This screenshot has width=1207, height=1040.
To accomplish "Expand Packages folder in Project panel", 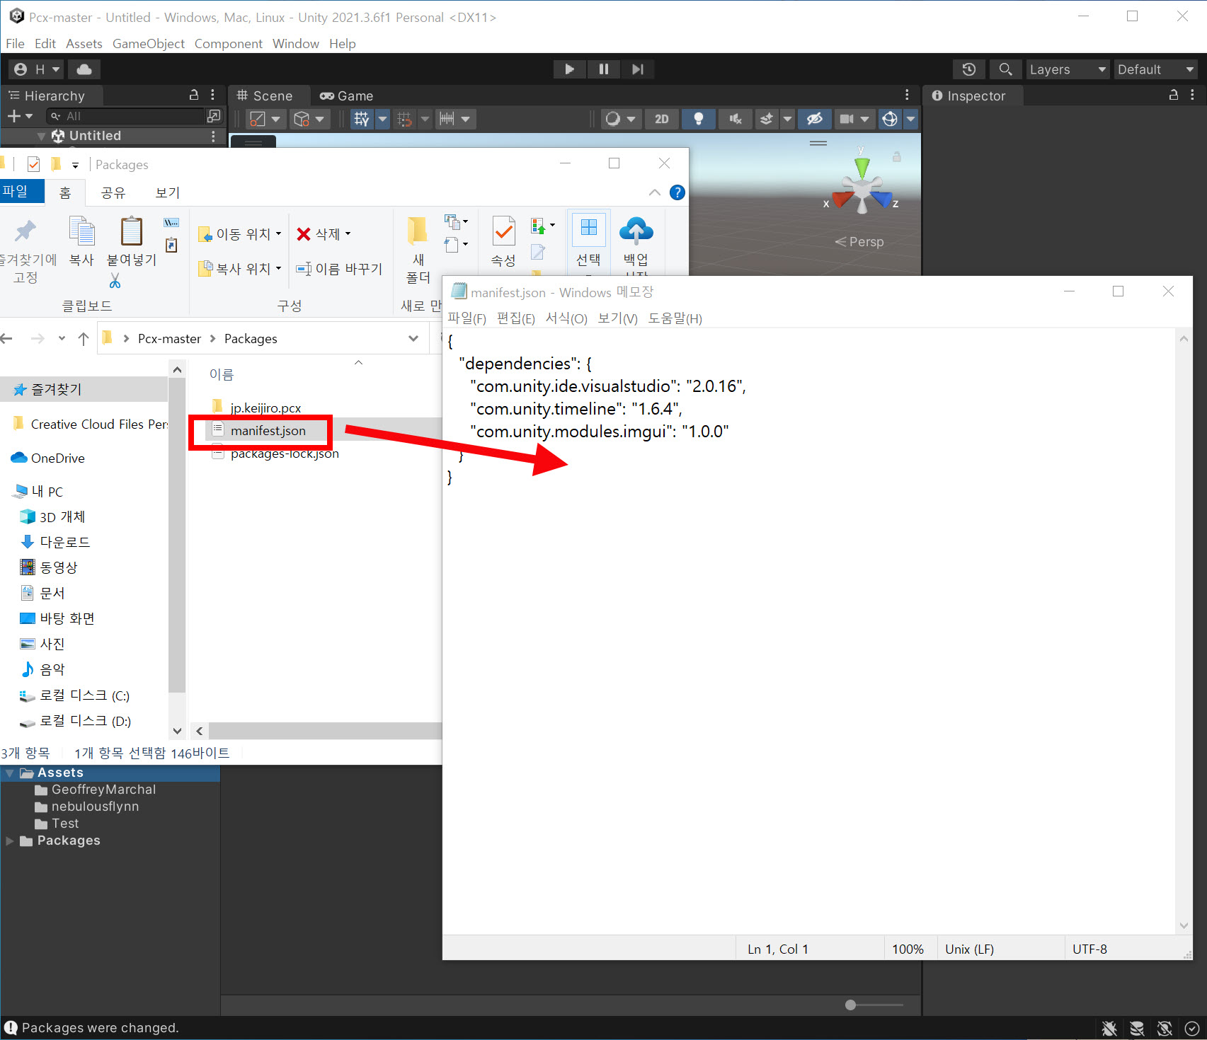I will [x=10, y=840].
